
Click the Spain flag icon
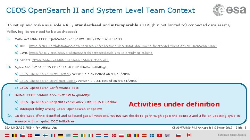tap(144, 135)
